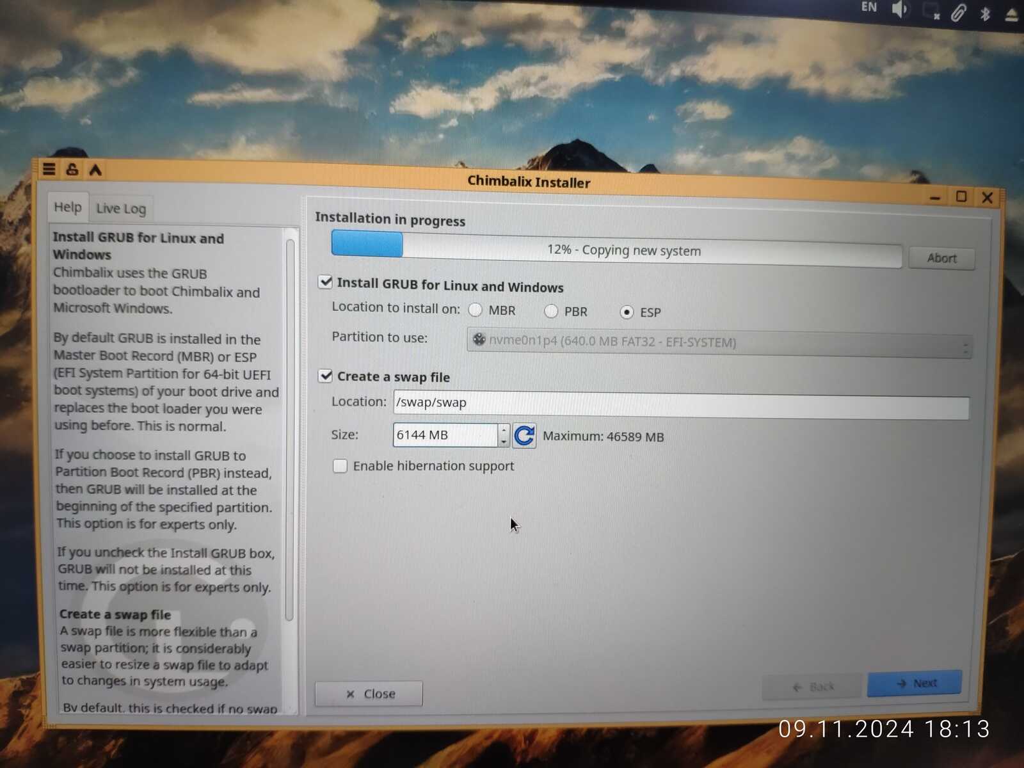Select the MBR radio button
1024x768 pixels.
[x=475, y=310]
